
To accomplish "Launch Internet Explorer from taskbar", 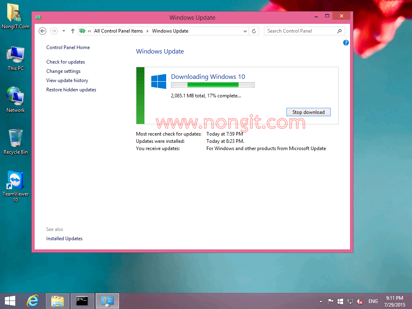I will pyautogui.click(x=33, y=301).
